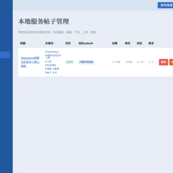This screenshot has height=173, width=173.
Task: Click the phone icon in the contacts cell
Action: [150, 62]
